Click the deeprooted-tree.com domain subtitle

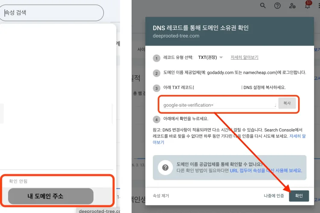[x=176, y=36]
